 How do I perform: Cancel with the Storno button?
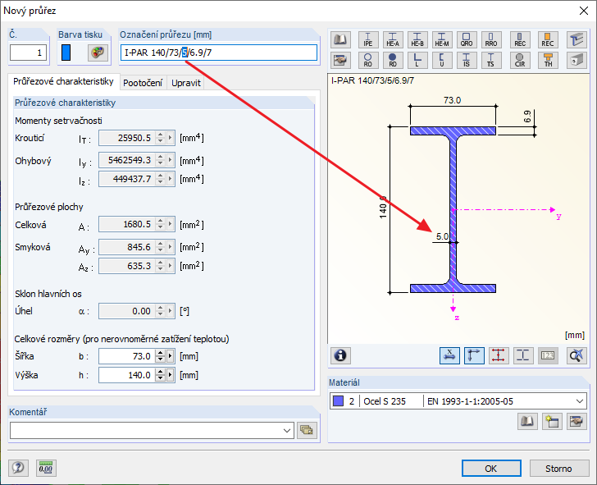[558, 469]
